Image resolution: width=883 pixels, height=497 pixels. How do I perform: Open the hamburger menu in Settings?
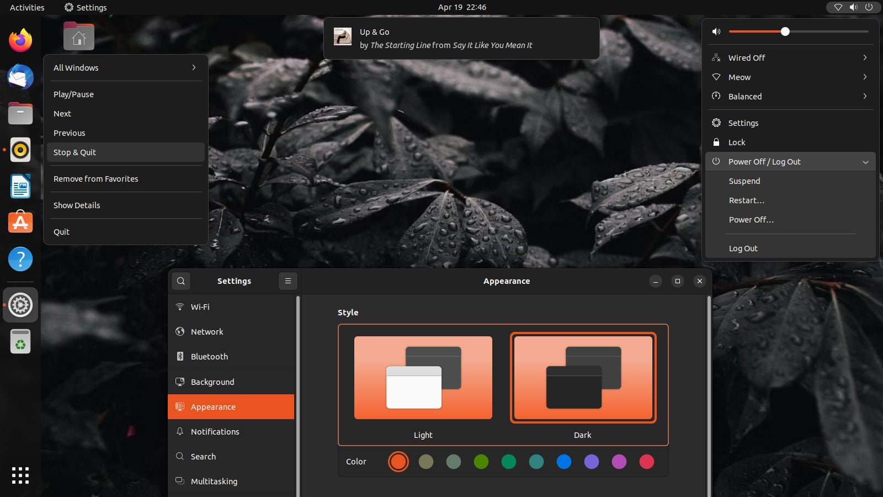point(288,281)
